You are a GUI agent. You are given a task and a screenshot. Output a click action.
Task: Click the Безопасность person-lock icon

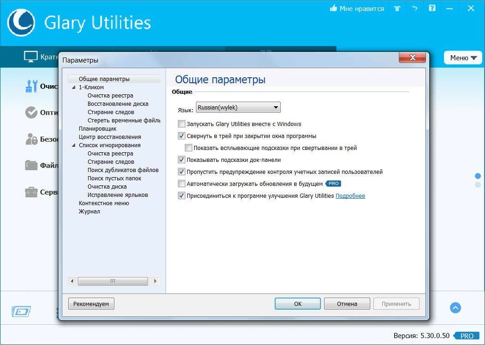31,139
